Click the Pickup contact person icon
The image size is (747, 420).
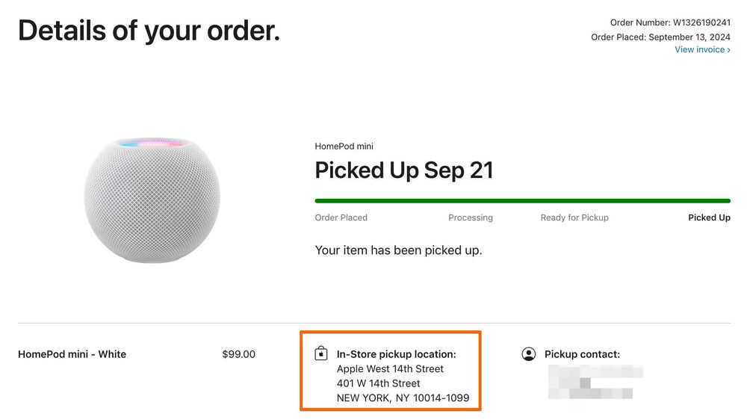(x=529, y=354)
